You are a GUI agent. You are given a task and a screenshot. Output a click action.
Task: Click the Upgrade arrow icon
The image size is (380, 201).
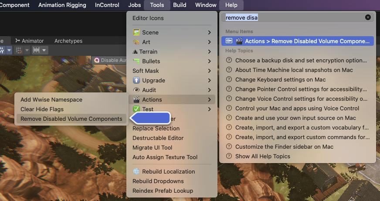(136, 80)
